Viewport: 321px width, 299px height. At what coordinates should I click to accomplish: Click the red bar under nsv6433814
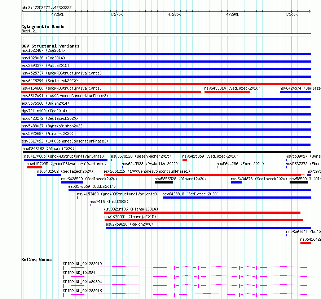pos(227,92)
